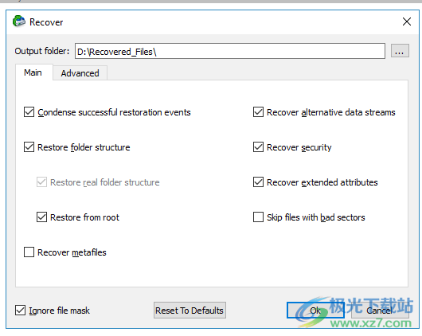Confirm recovery with Ok button
The width and height of the screenshot is (422, 336).
coord(315,311)
